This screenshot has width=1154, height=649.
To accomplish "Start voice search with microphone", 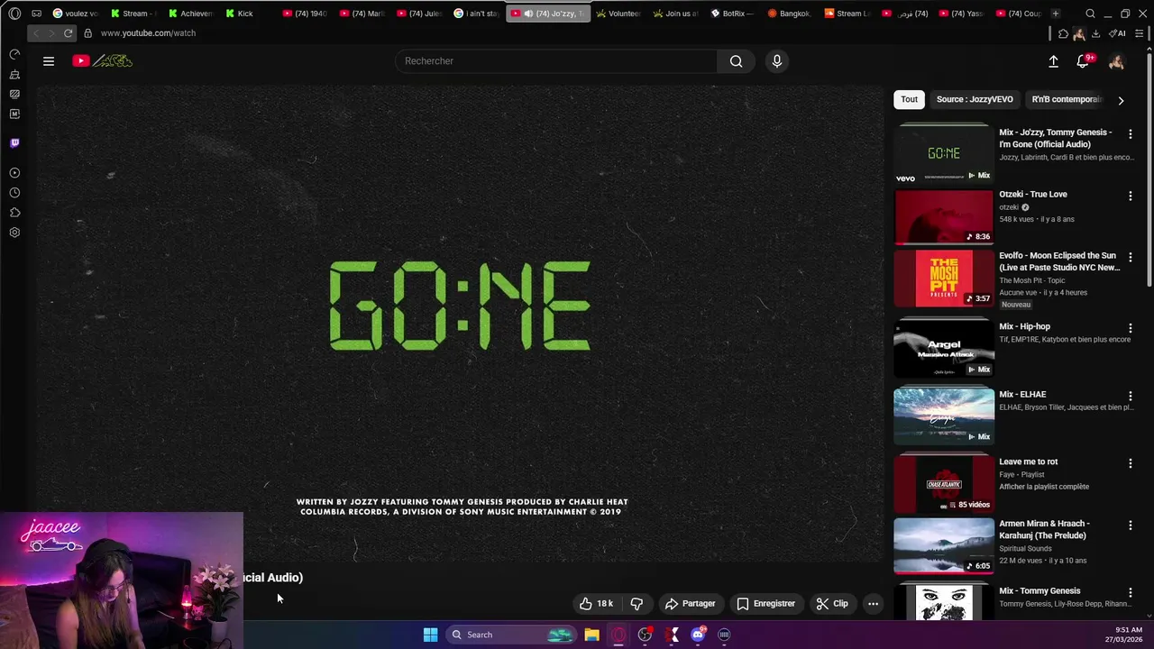I will pyautogui.click(x=777, y=61).
